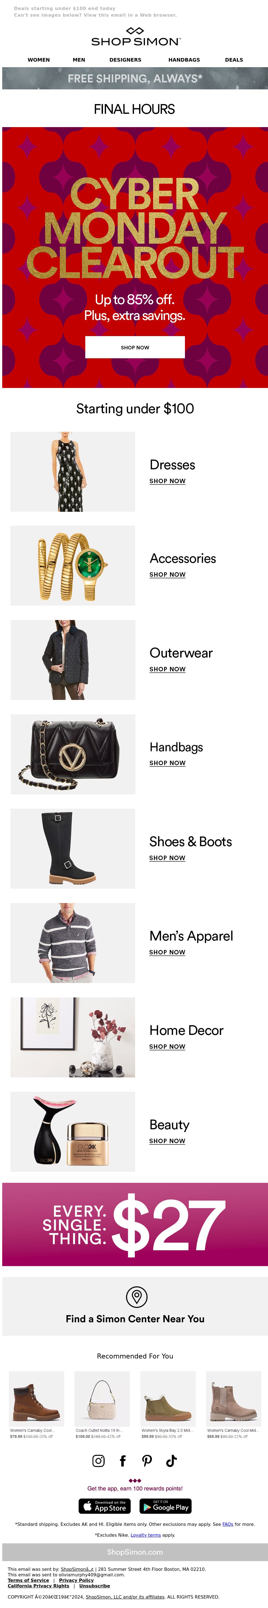Open the Pinterest social icon
The width and height of the screenshot is (268, 1608).
click(147, 1460)
